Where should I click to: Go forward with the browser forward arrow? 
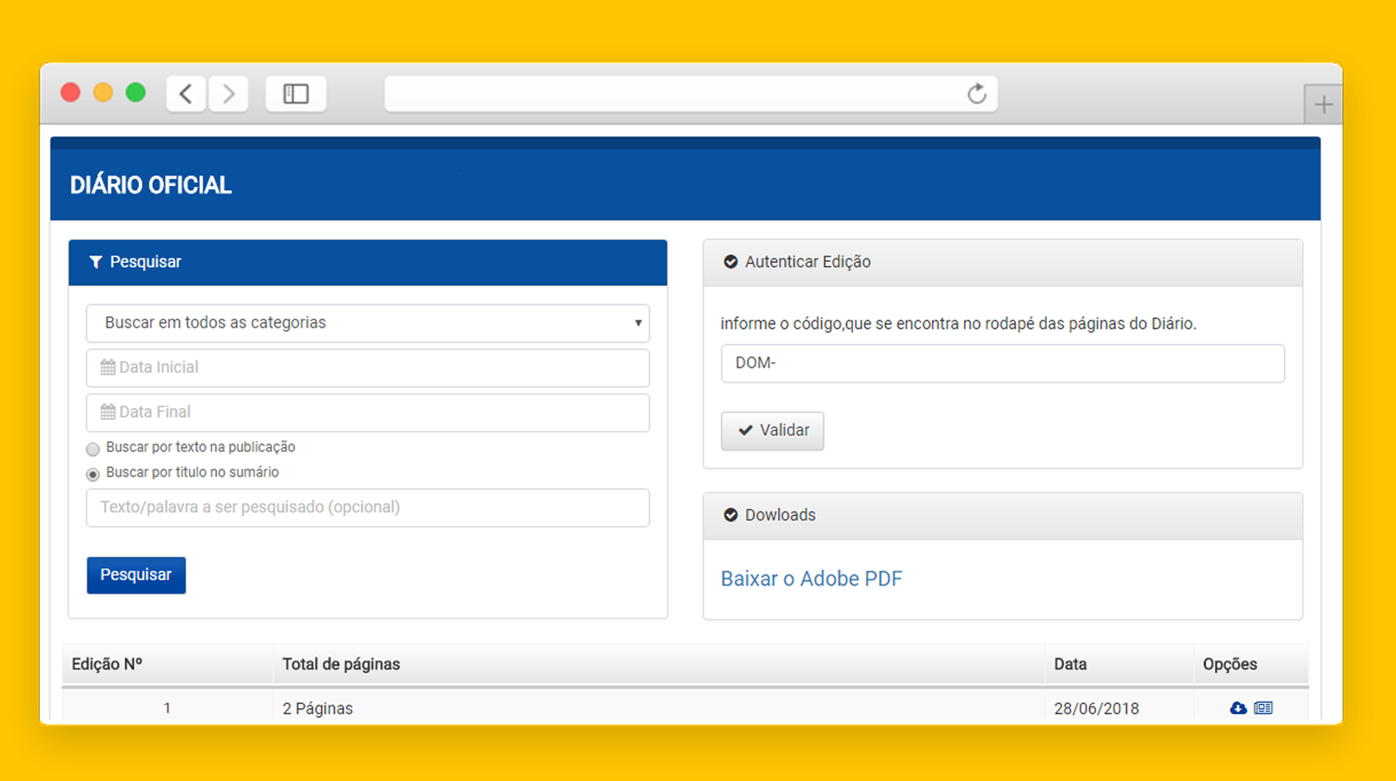(229, 94)
